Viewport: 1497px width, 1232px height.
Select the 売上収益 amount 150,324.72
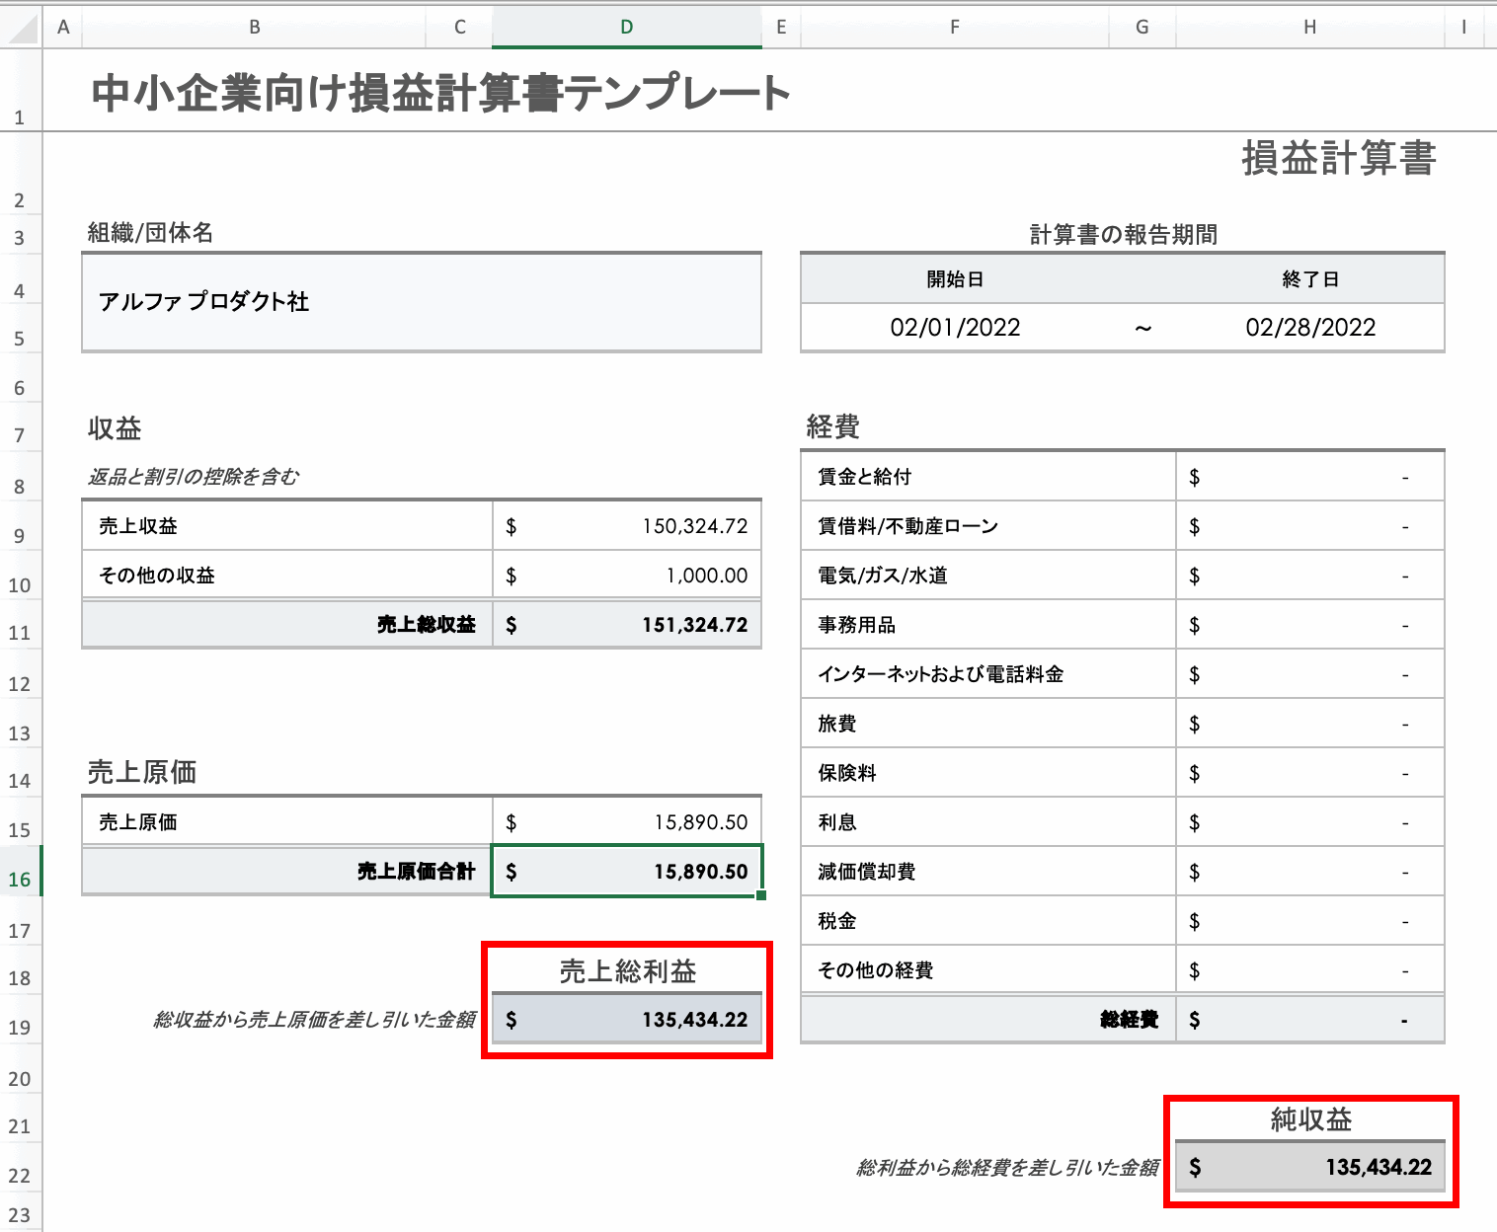click(x=626, y=525)
